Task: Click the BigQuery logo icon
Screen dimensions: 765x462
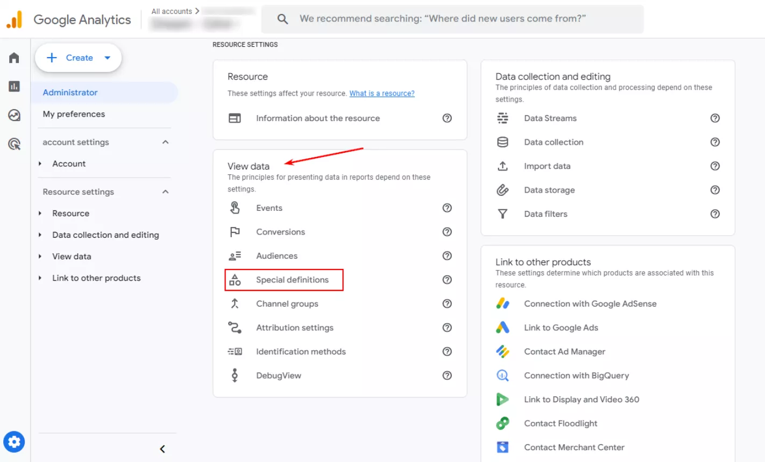Action: pyautogui.click(x=502, y=375)
